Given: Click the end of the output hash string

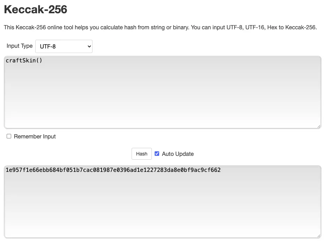Looking at the screenshot, I should (221, 170).
